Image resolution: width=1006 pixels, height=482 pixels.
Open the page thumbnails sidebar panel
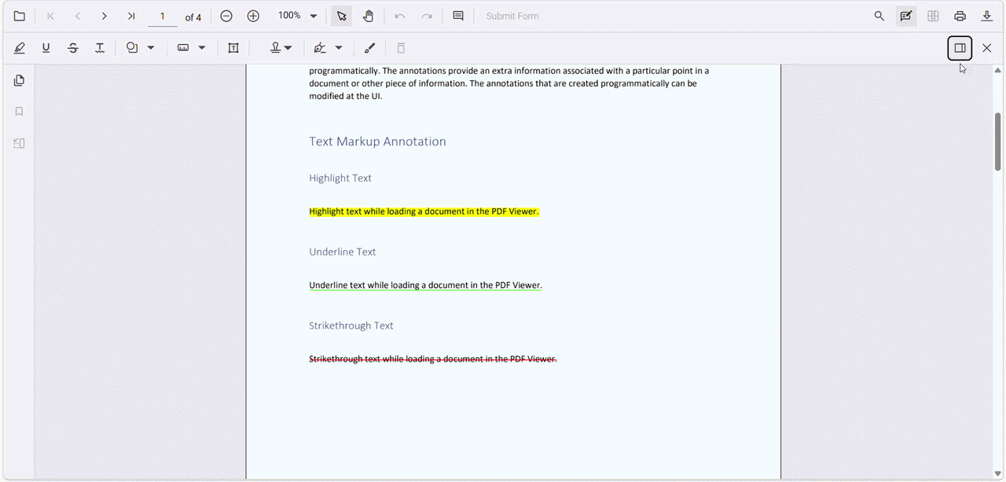click(20, 80)
